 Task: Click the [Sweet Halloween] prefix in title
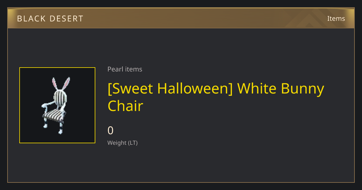170,89
